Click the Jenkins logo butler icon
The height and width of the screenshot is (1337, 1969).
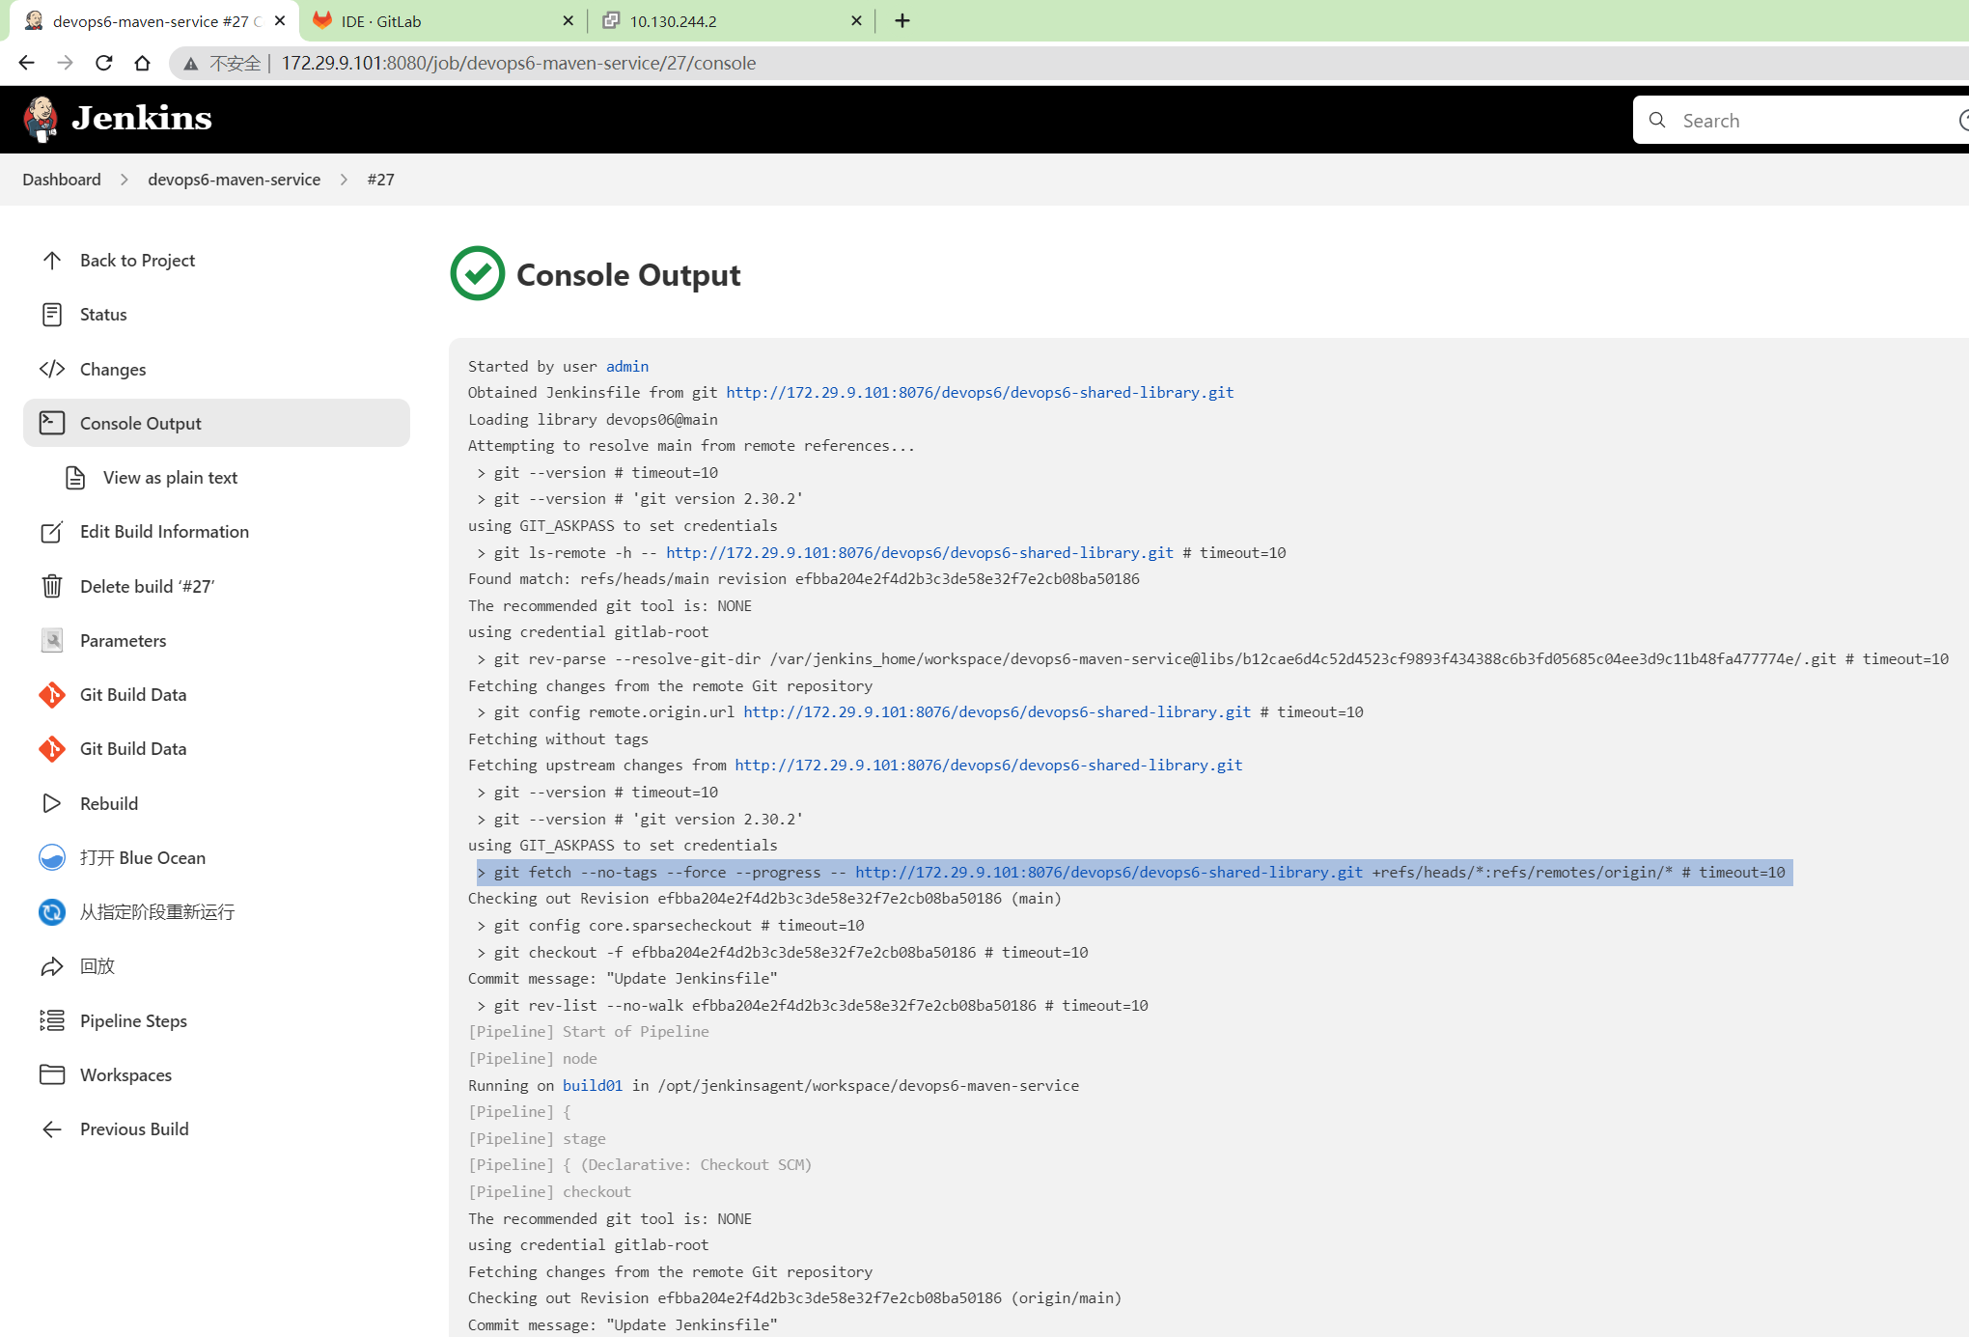click(41, 119)
